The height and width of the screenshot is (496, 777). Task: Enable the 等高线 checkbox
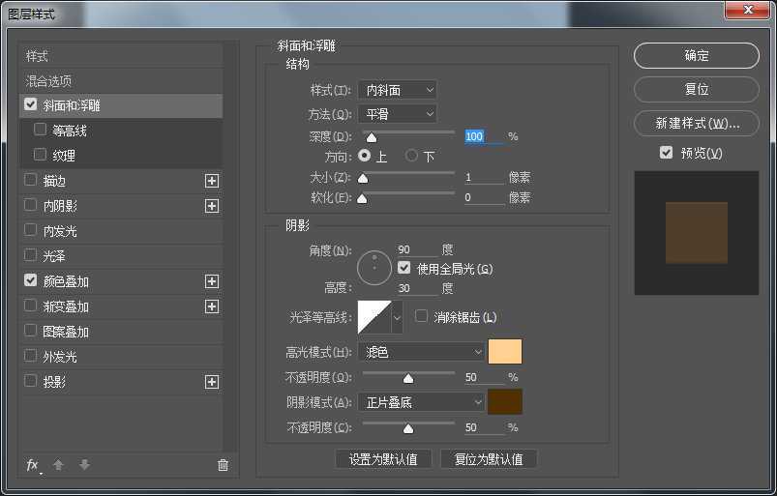click(40, 130)
